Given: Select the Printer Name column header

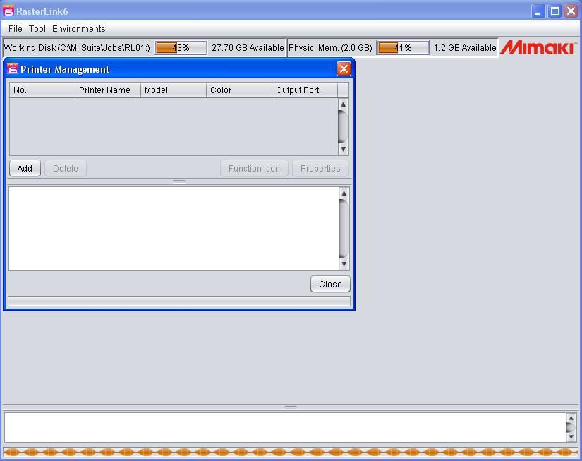Looking at the screenshot, I should [x=108, y=90].
